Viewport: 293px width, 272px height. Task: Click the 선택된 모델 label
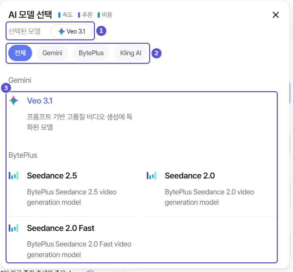pos(25,31)
